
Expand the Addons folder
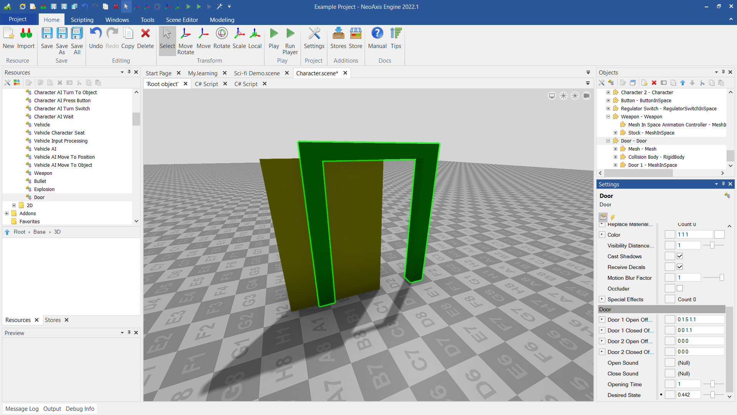click(x=7, y=214)
